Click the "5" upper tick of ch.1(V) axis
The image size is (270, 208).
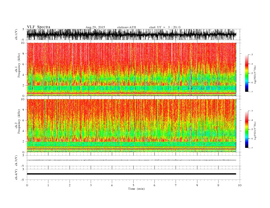pyautogui.click(x=24, y=29)
